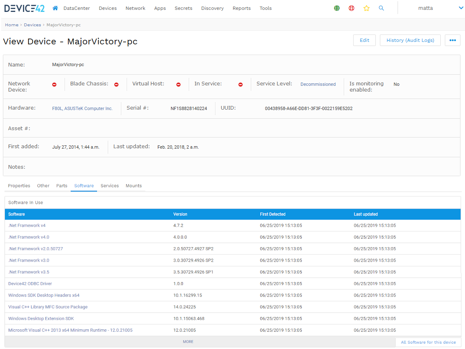
Task: Open the F80L, ASUSTeK Computer Inc. hardware link
Action: click(x=83, y=108)
